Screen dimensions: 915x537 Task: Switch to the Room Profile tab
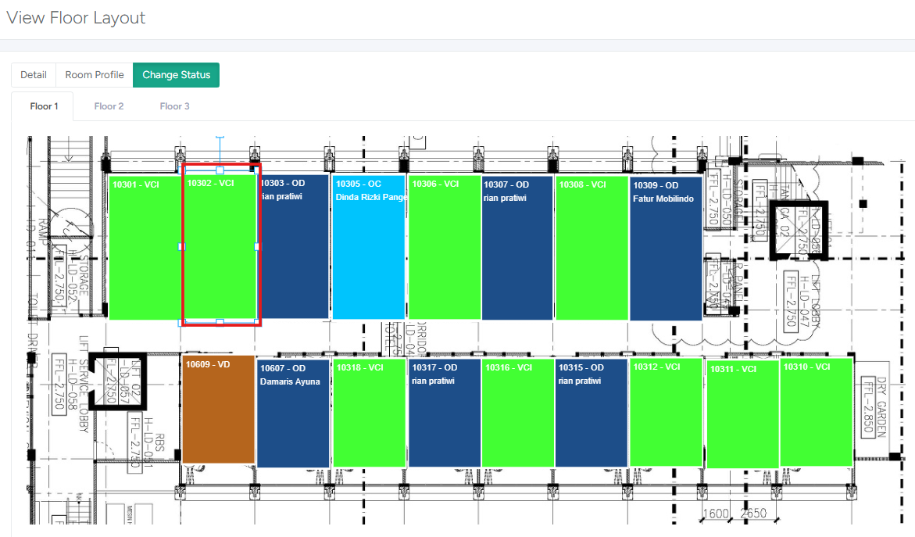(x=95, y=75)
